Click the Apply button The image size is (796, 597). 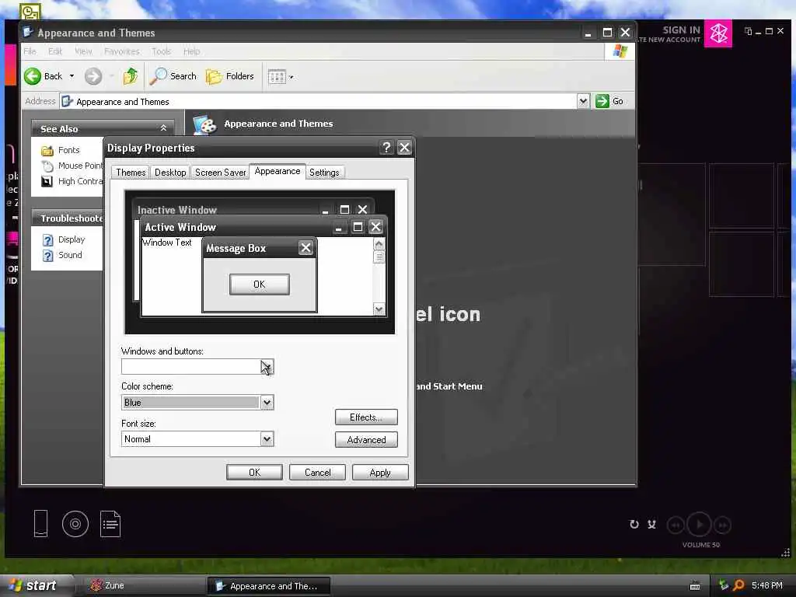[x=379, y=473]
